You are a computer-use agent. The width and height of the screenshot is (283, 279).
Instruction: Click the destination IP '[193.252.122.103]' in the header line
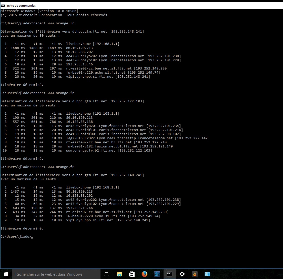pyautogui.click(x=127, y=101)
